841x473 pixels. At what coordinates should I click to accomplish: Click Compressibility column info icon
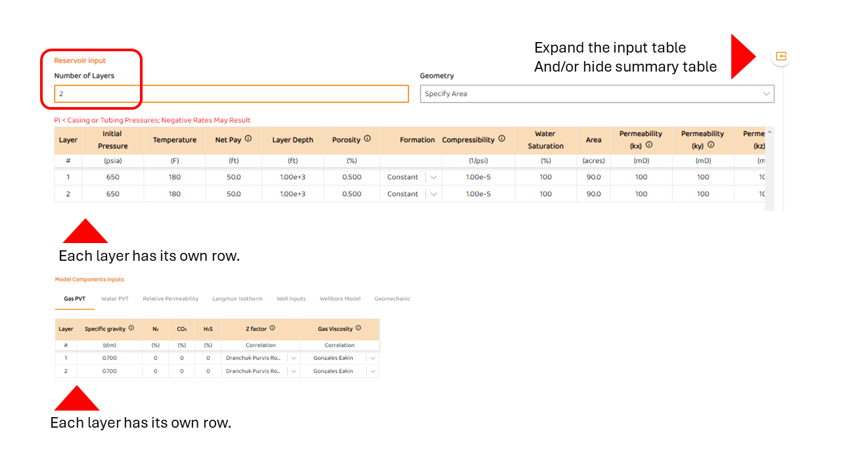(x=502, y=139)
